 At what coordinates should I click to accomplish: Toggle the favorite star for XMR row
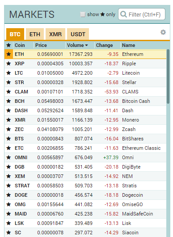[x=8, y=120]
